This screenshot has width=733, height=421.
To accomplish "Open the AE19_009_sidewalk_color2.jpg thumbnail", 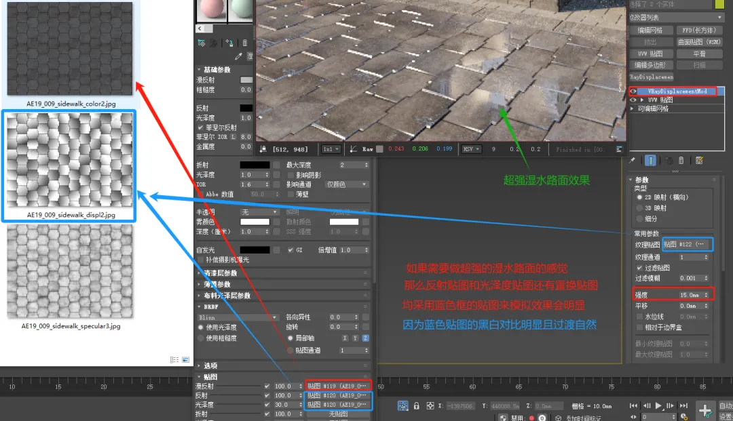I will [70, 49].
